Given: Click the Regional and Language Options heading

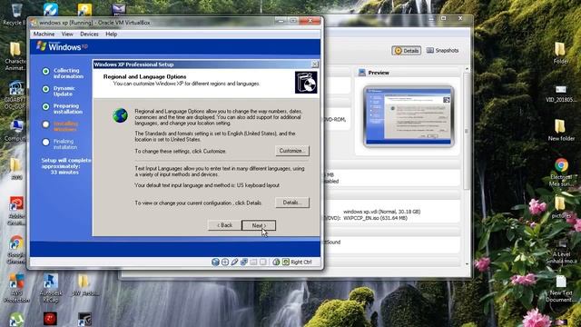Looking at the screenshot, I should coord(145,76).
